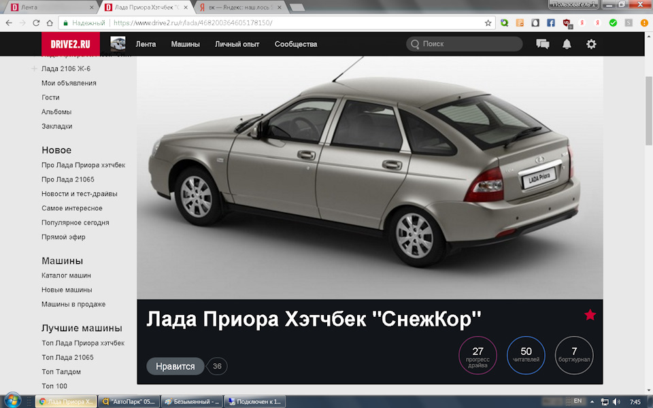The width and height of the screenshot is (653, 408).
Task: Open the Топ 100 link
Action: tap(54, 386)
